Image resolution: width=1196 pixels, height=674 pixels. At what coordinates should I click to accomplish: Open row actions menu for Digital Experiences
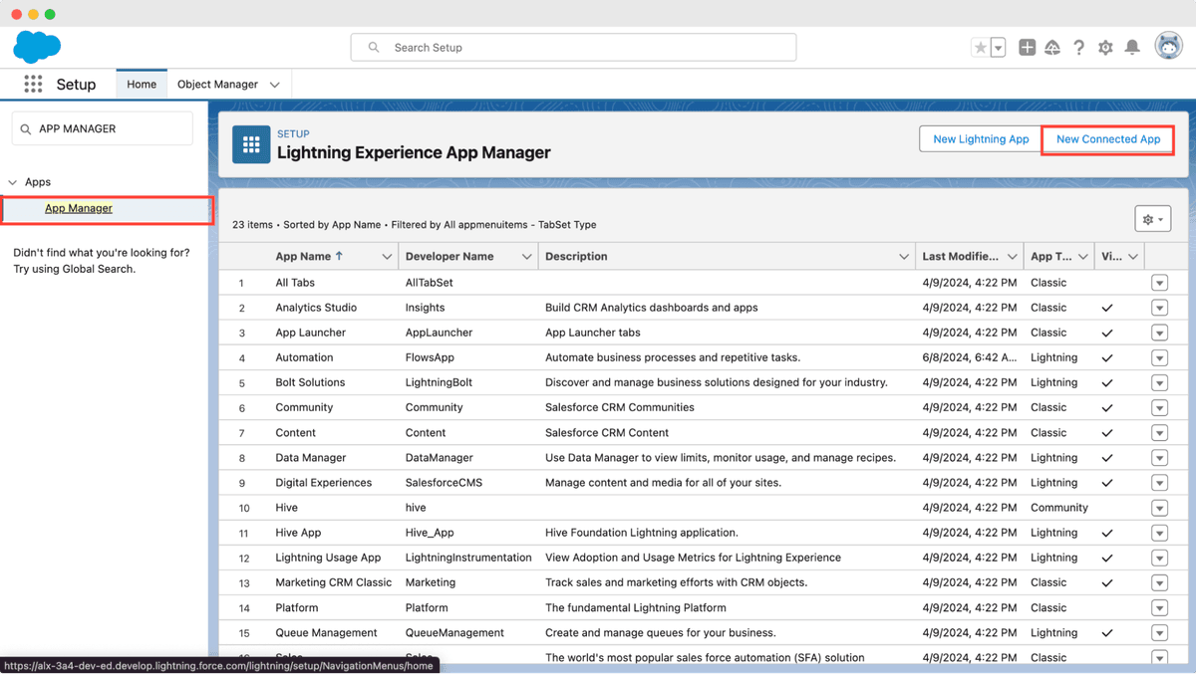pos(1159,483)
